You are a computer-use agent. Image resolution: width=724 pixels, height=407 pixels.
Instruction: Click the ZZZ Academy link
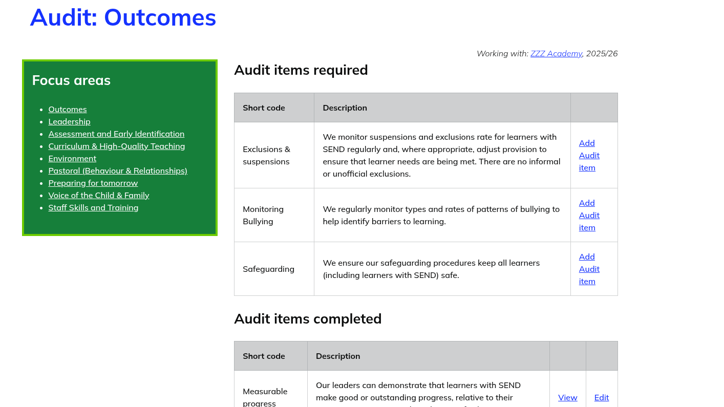coord(556,53)
